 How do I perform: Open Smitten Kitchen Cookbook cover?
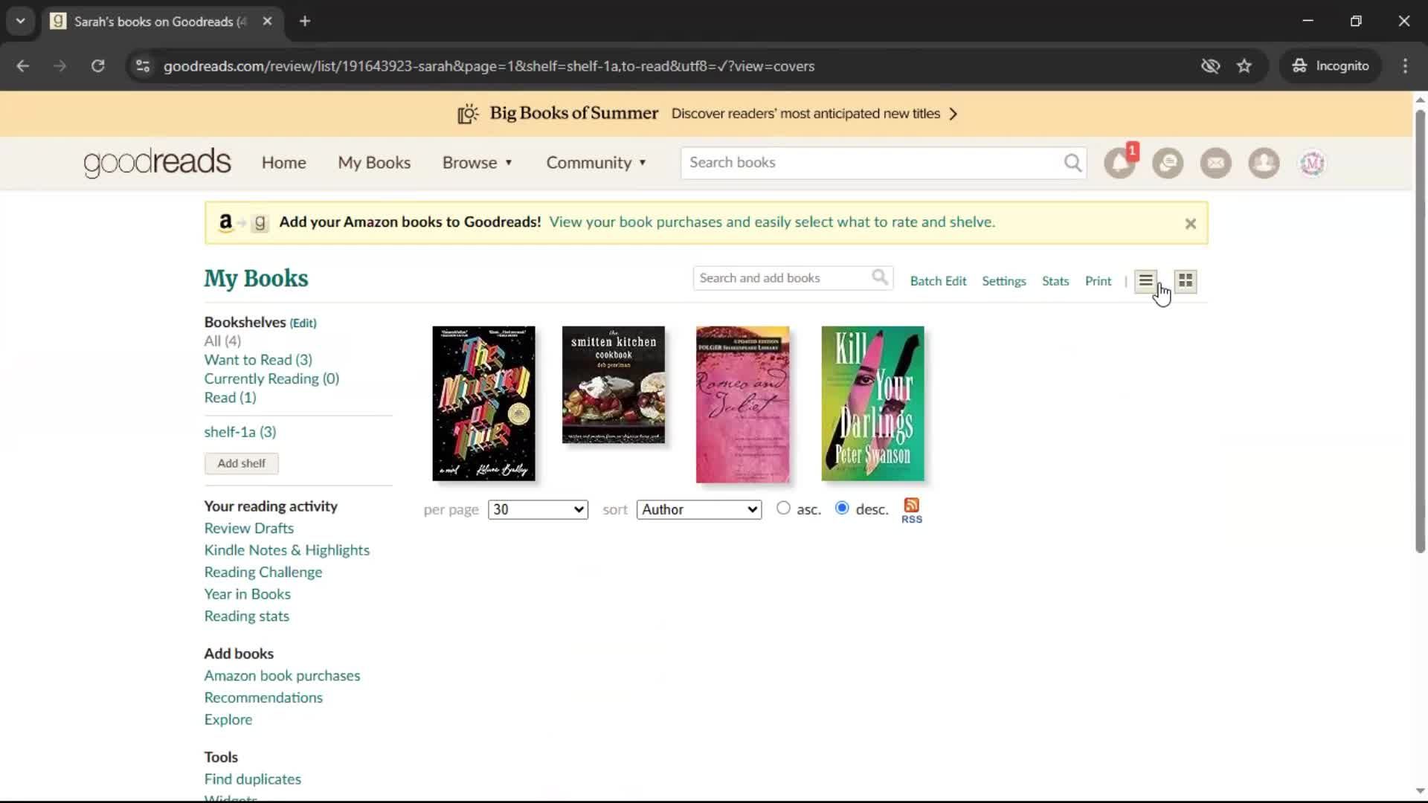pyautogui.click(x=613, y=384)
